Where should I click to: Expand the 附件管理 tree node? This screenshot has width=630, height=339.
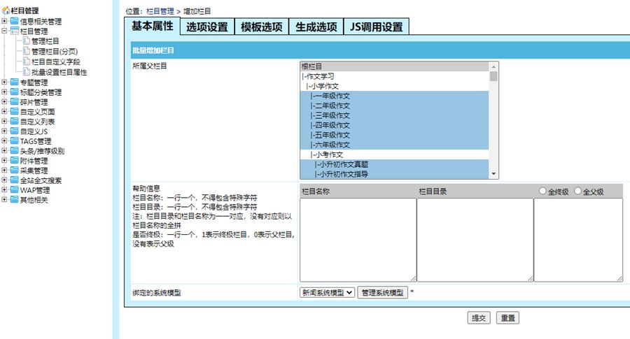coord(5,161)
